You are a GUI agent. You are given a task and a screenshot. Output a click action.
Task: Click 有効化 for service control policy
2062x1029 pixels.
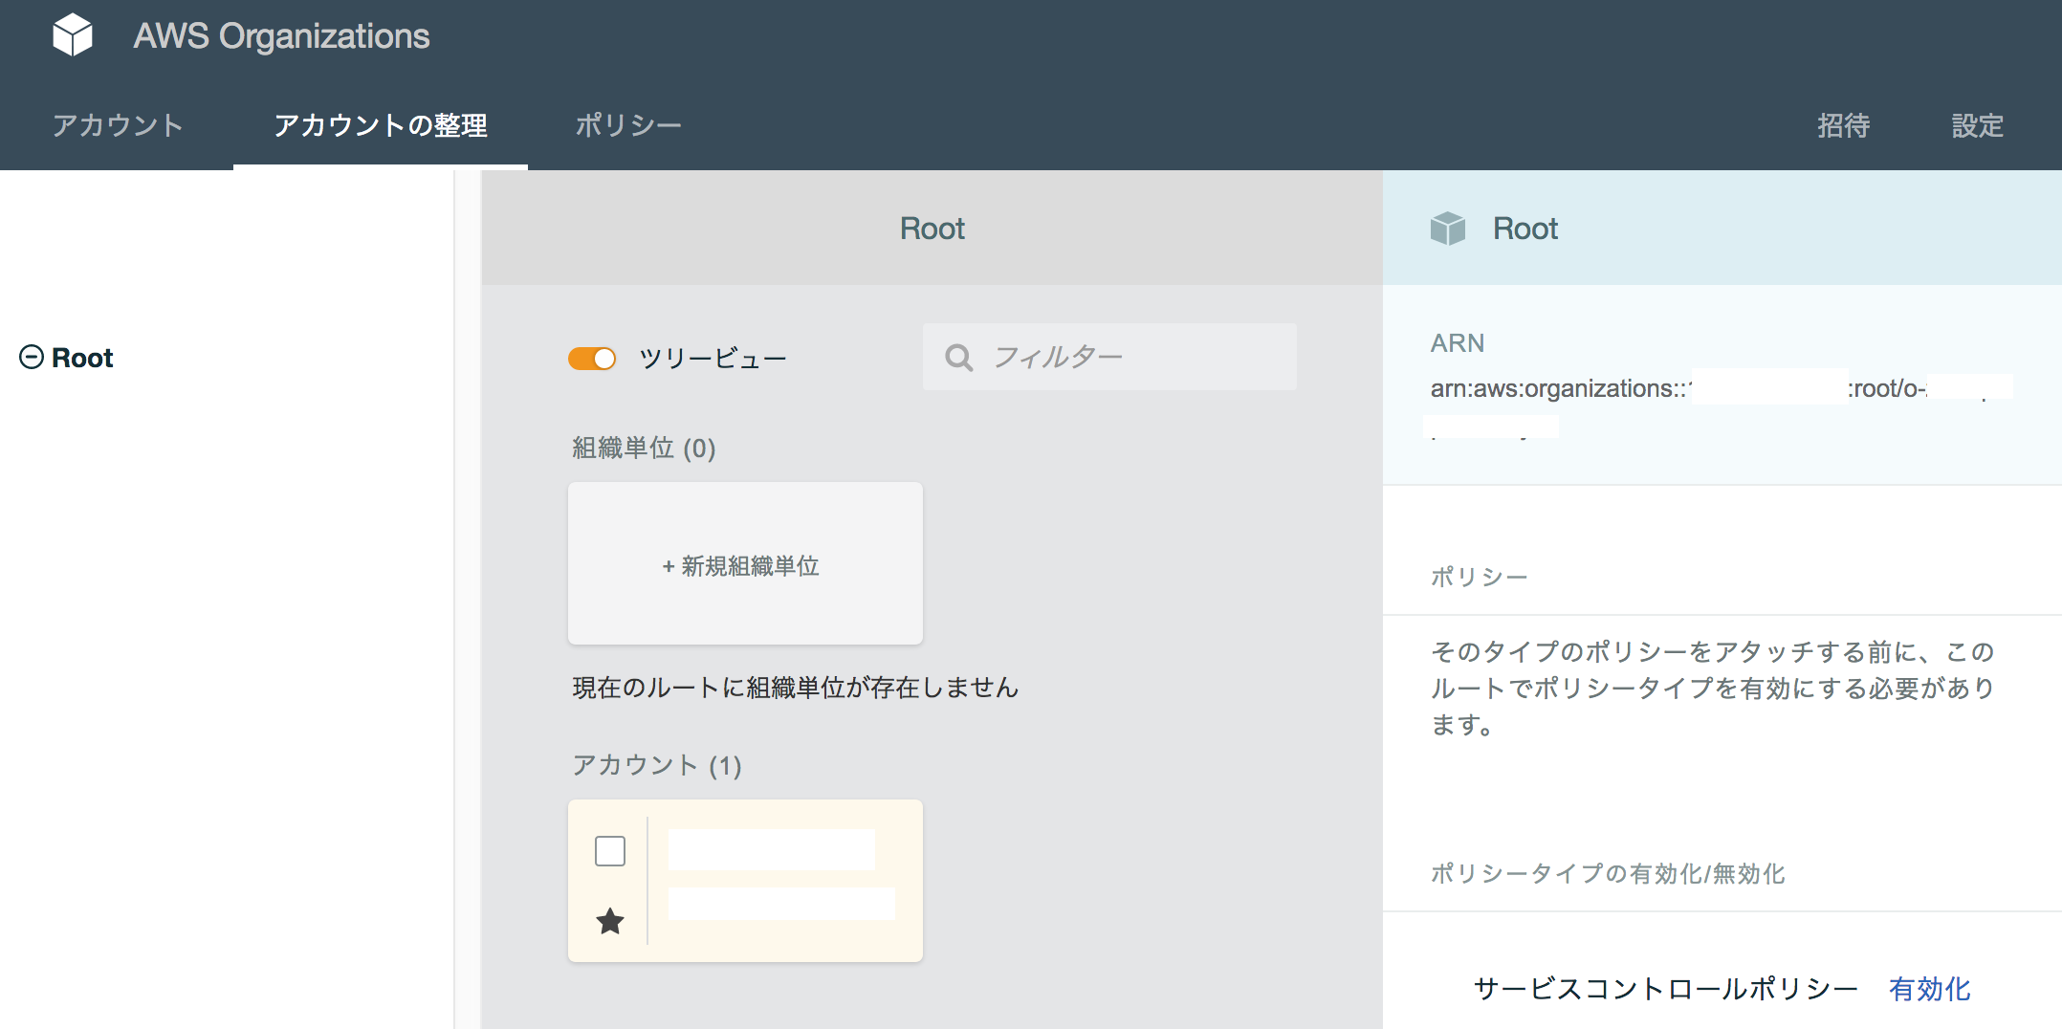pos(1929,989)
